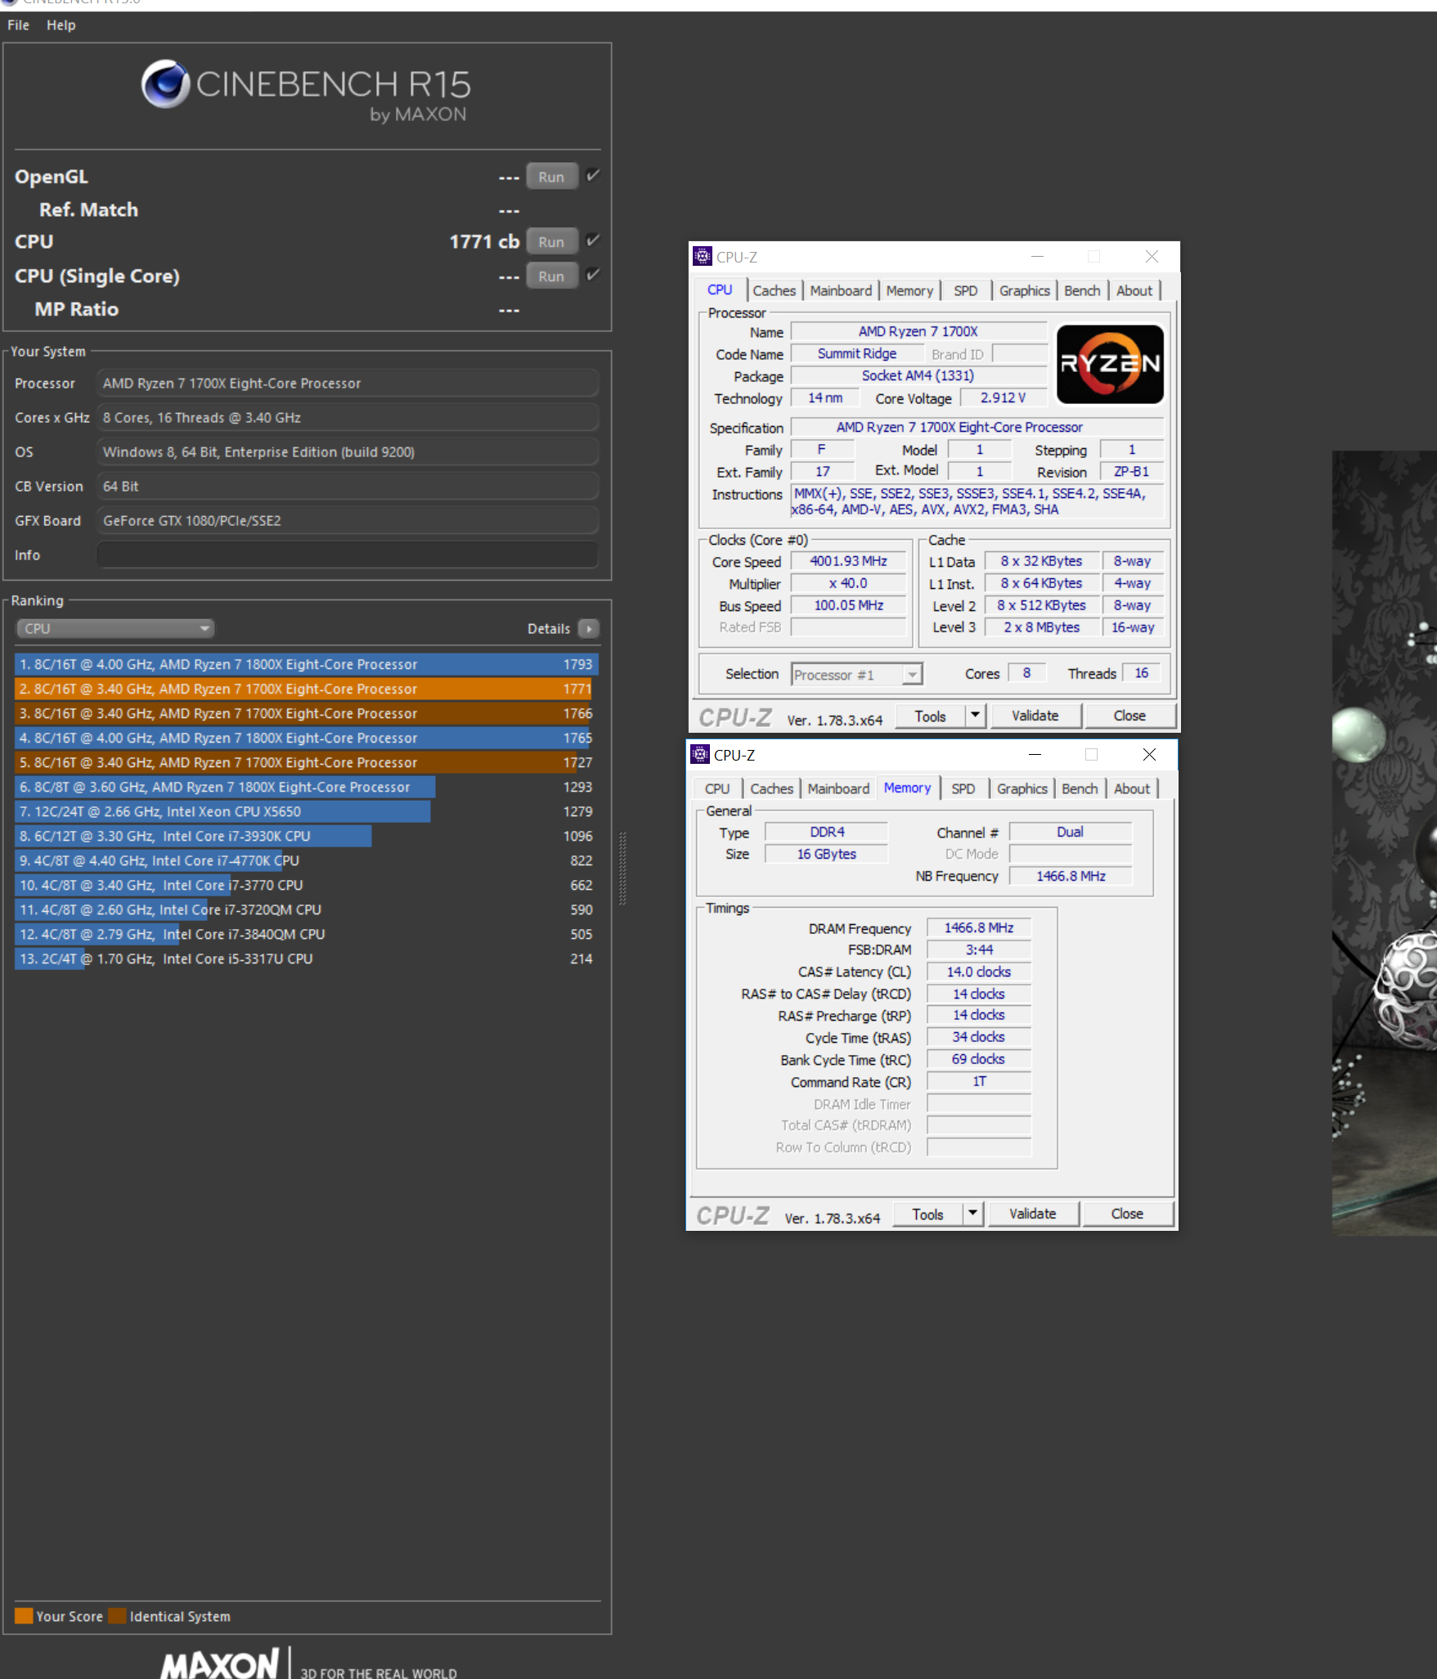Switch to Mainboard tab in lower CPU-Z

click(x=838, y=788)
